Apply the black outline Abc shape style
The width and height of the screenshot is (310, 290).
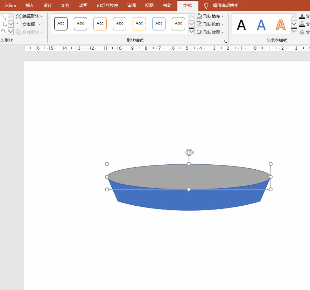[61, 23]
